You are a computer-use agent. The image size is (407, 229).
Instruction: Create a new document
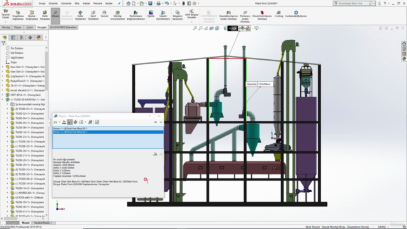[x=134, y=3]
